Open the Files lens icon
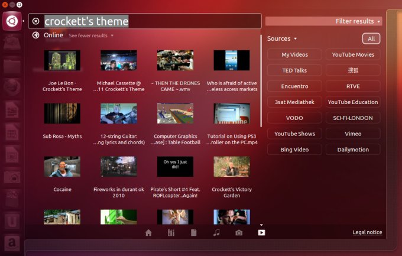 194,232
